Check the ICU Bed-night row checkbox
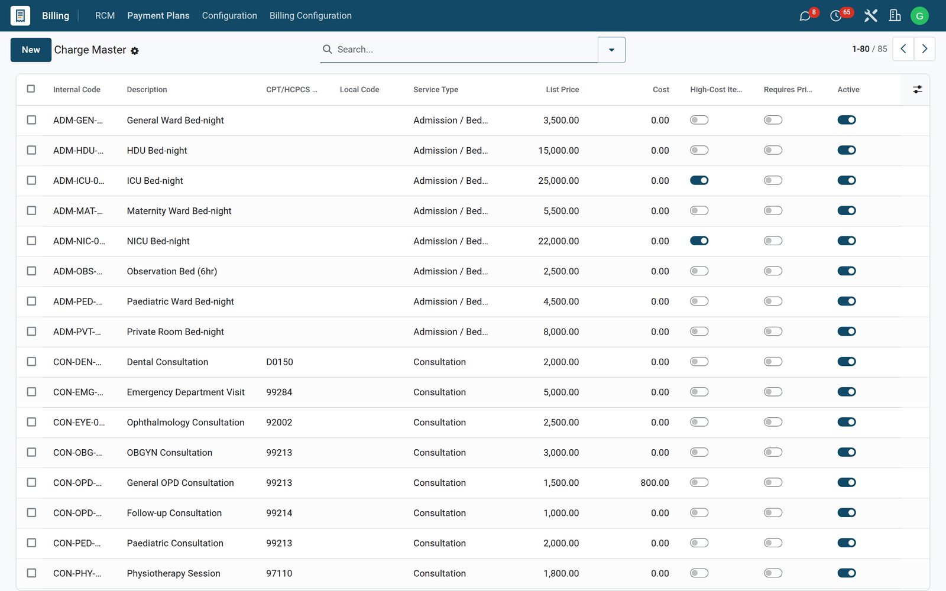This screenshot has height=591, width=946. pos(31,180)
